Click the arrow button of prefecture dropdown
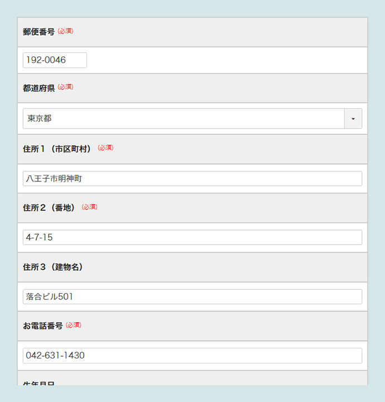385x402 pixels. pos(353,119)
